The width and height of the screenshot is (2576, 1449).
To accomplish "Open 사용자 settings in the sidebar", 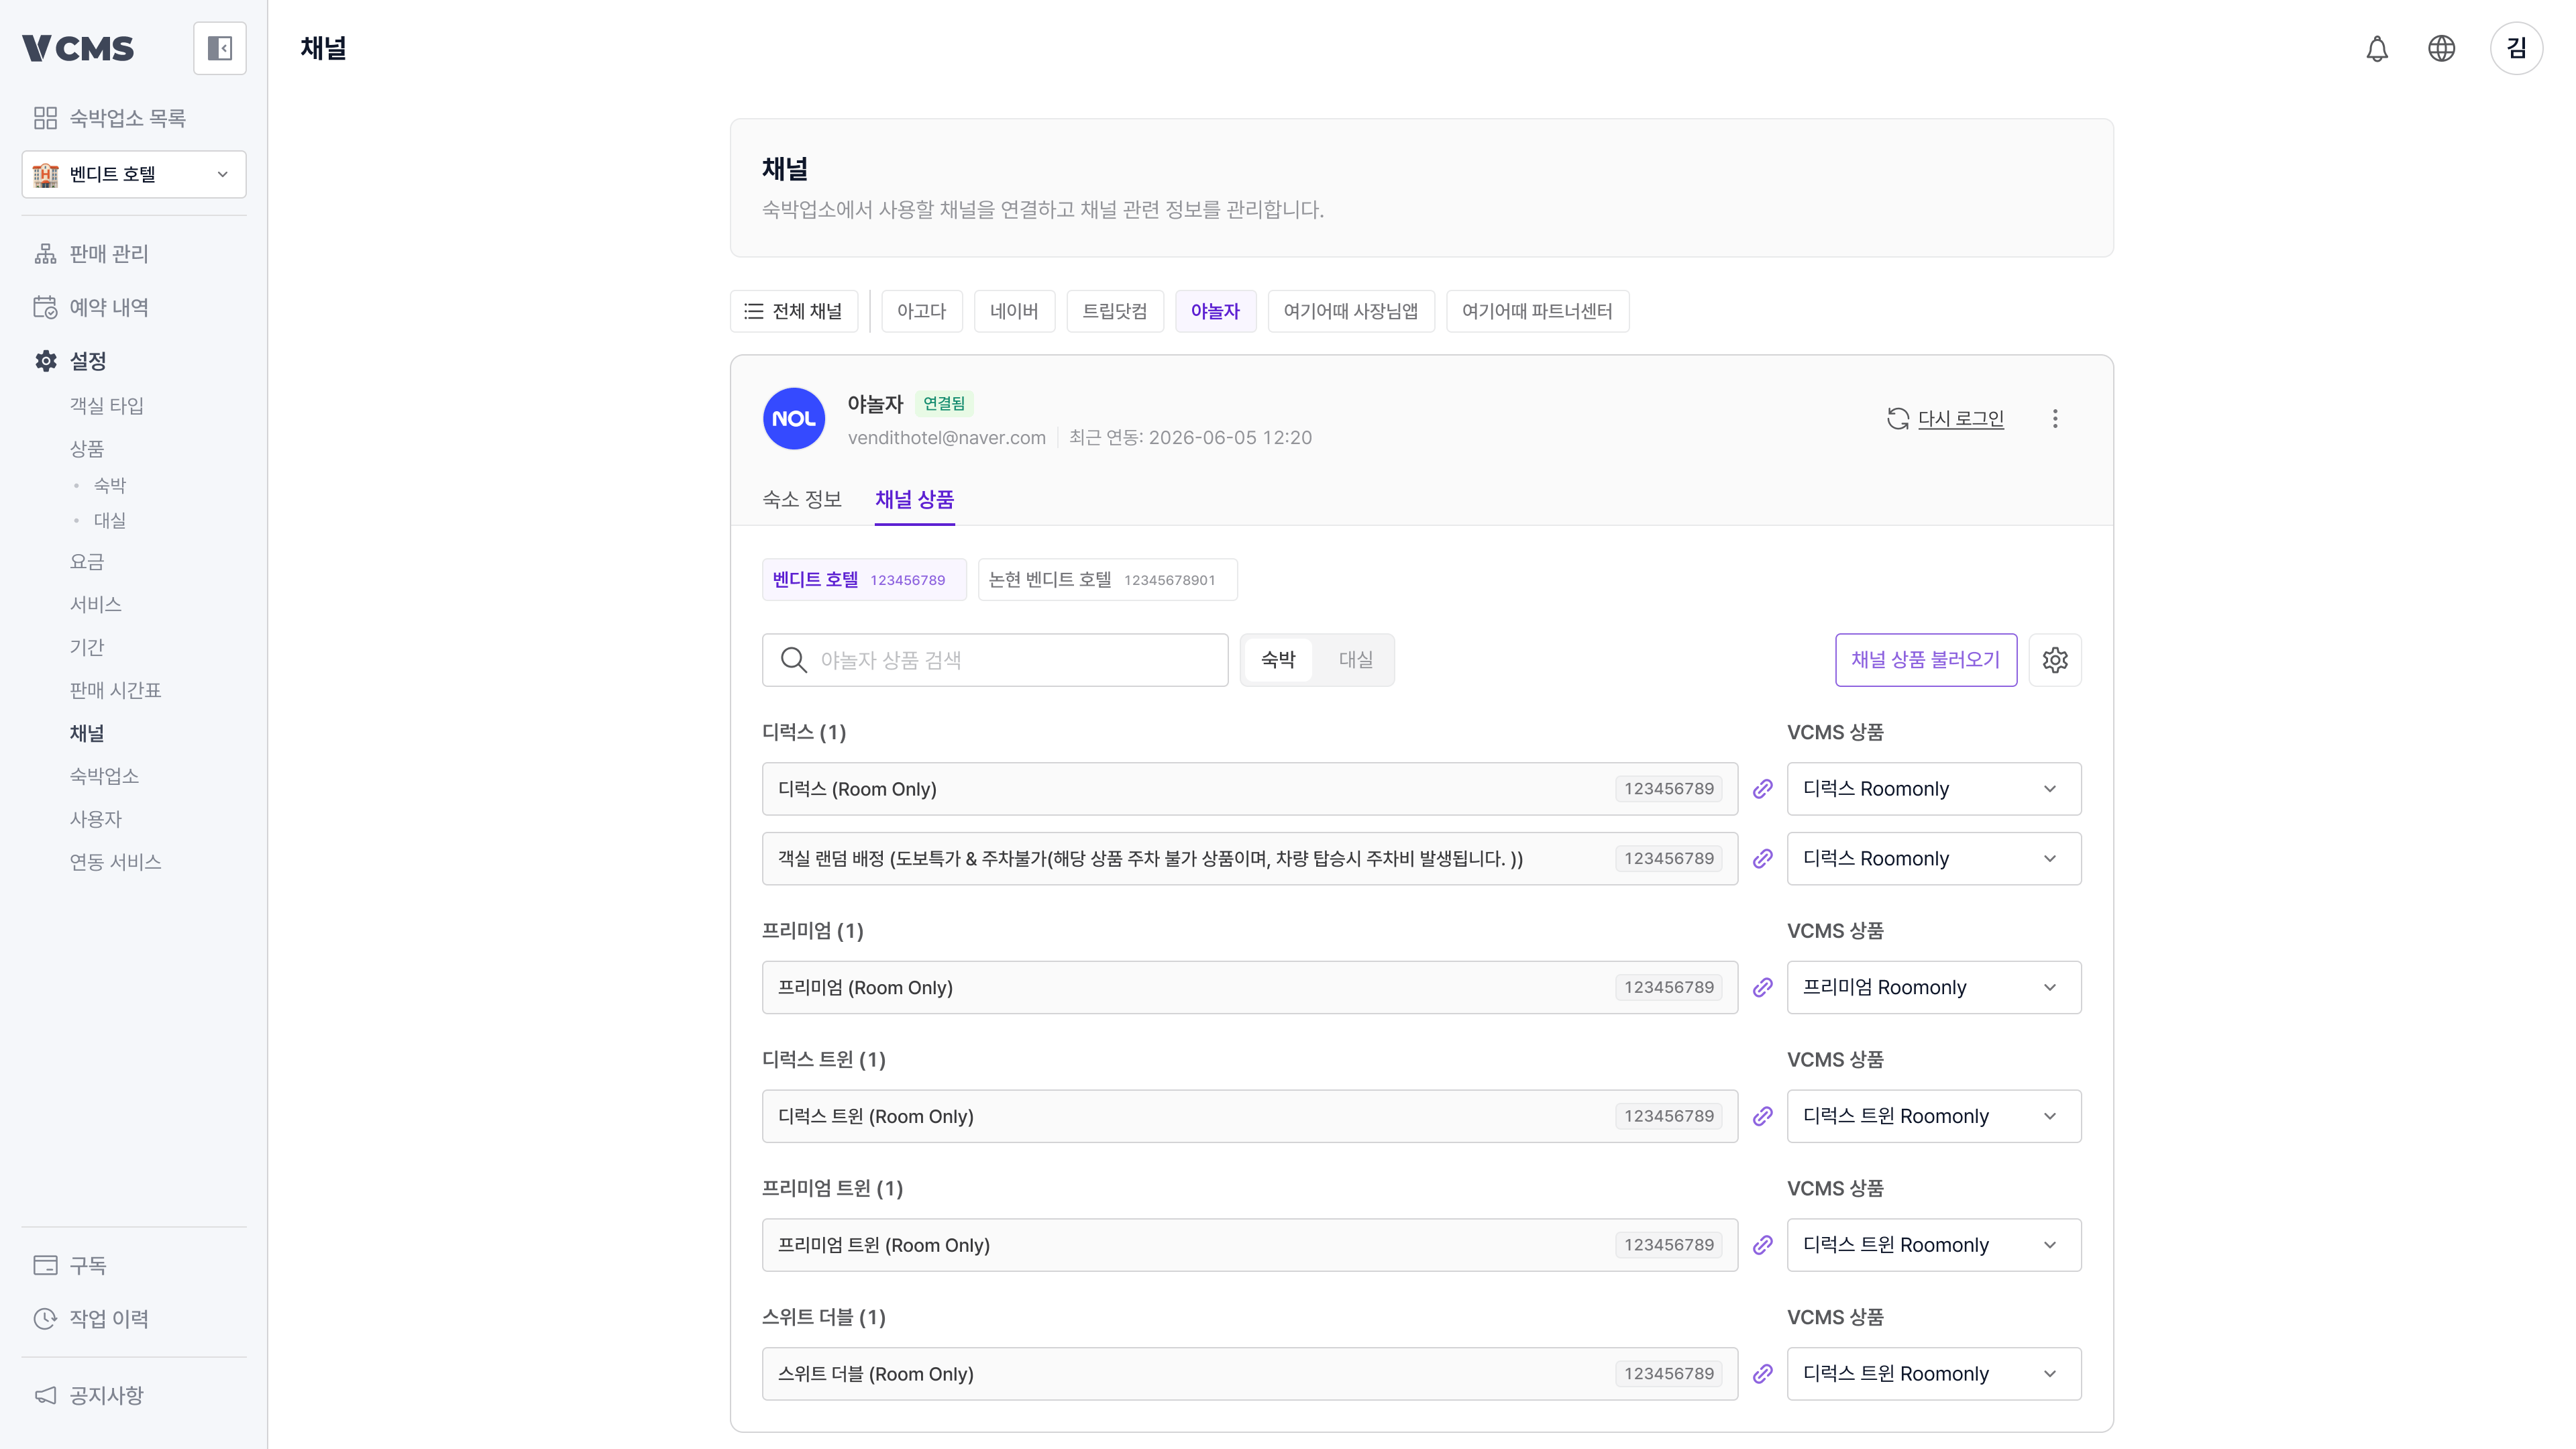I will (x=96, y=820).
